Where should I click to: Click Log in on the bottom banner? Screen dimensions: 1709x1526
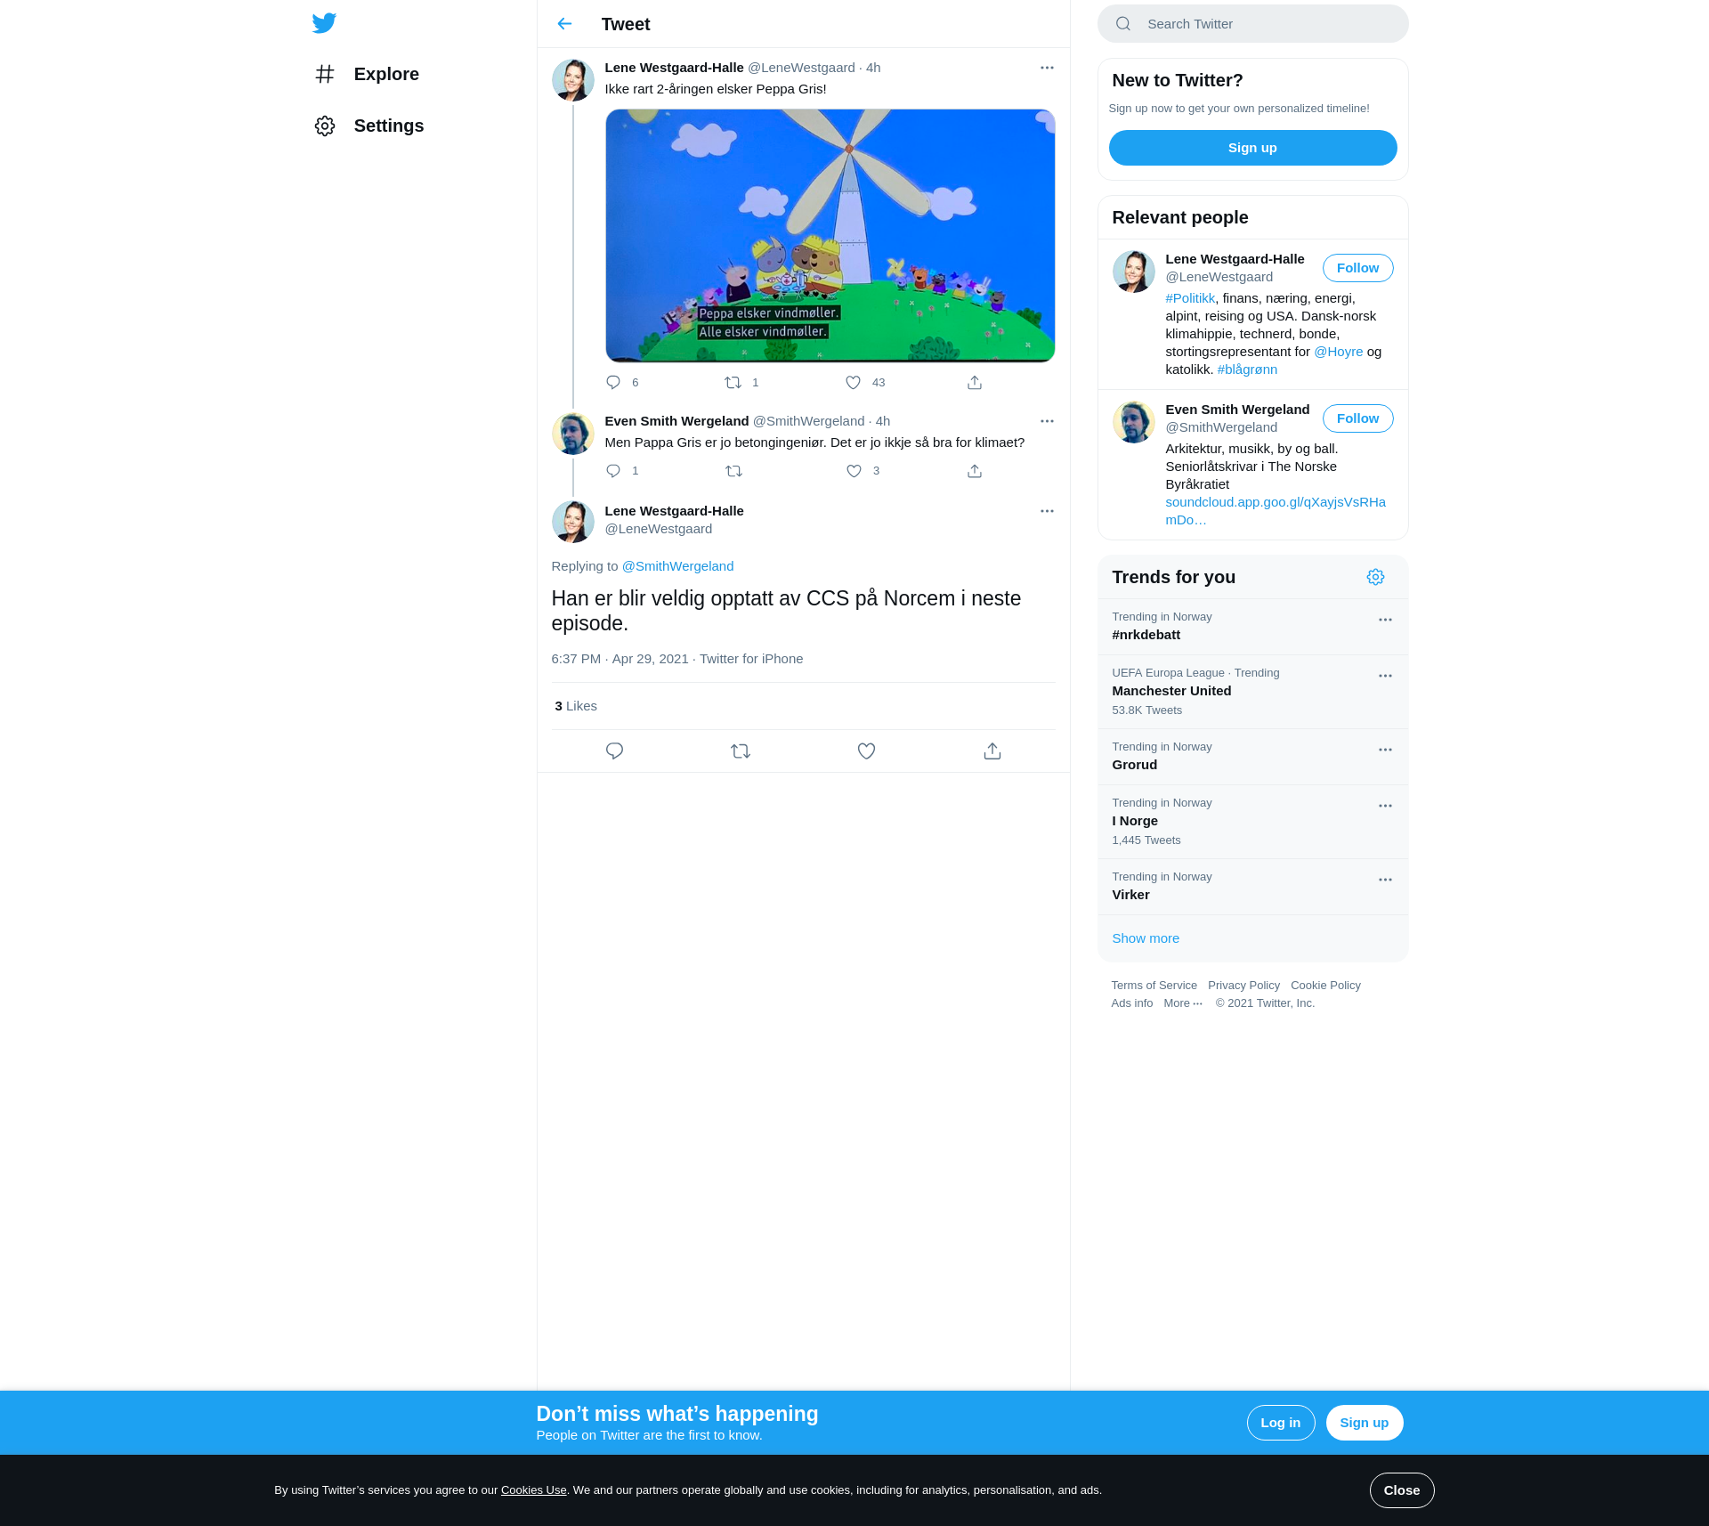click(1281, 1423)
